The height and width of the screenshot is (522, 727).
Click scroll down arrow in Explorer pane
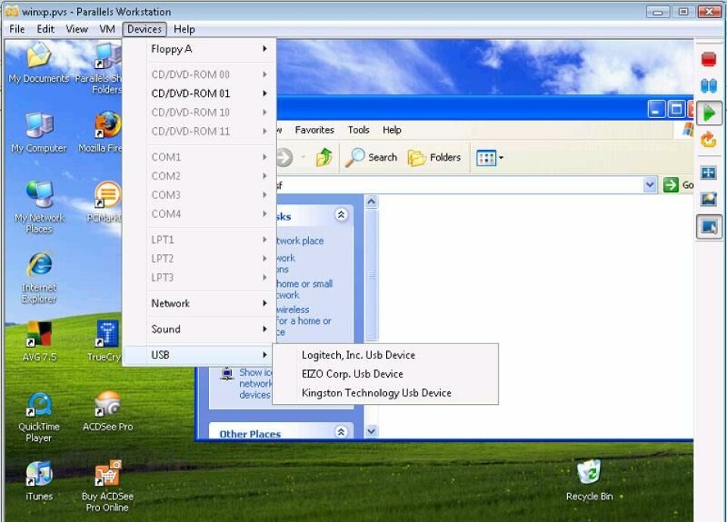point(371,431)
